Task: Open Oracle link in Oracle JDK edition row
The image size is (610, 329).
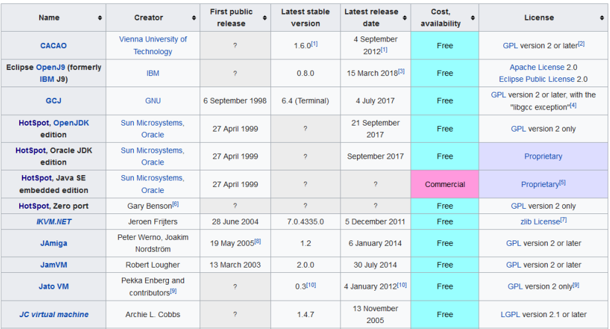Action: coord(152,163)
